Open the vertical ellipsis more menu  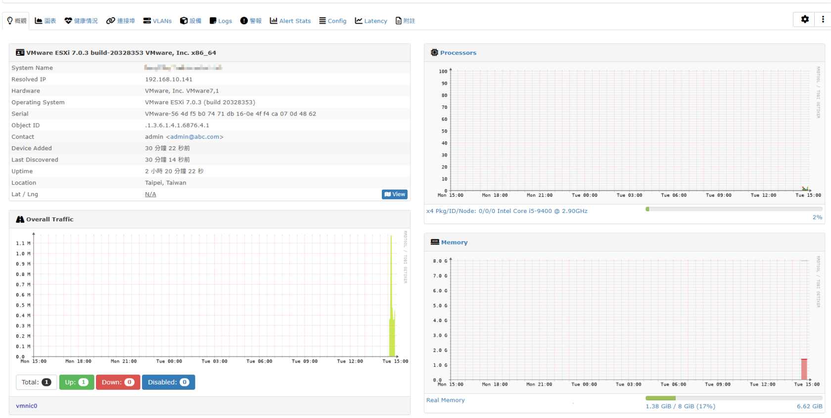[823, 19]
